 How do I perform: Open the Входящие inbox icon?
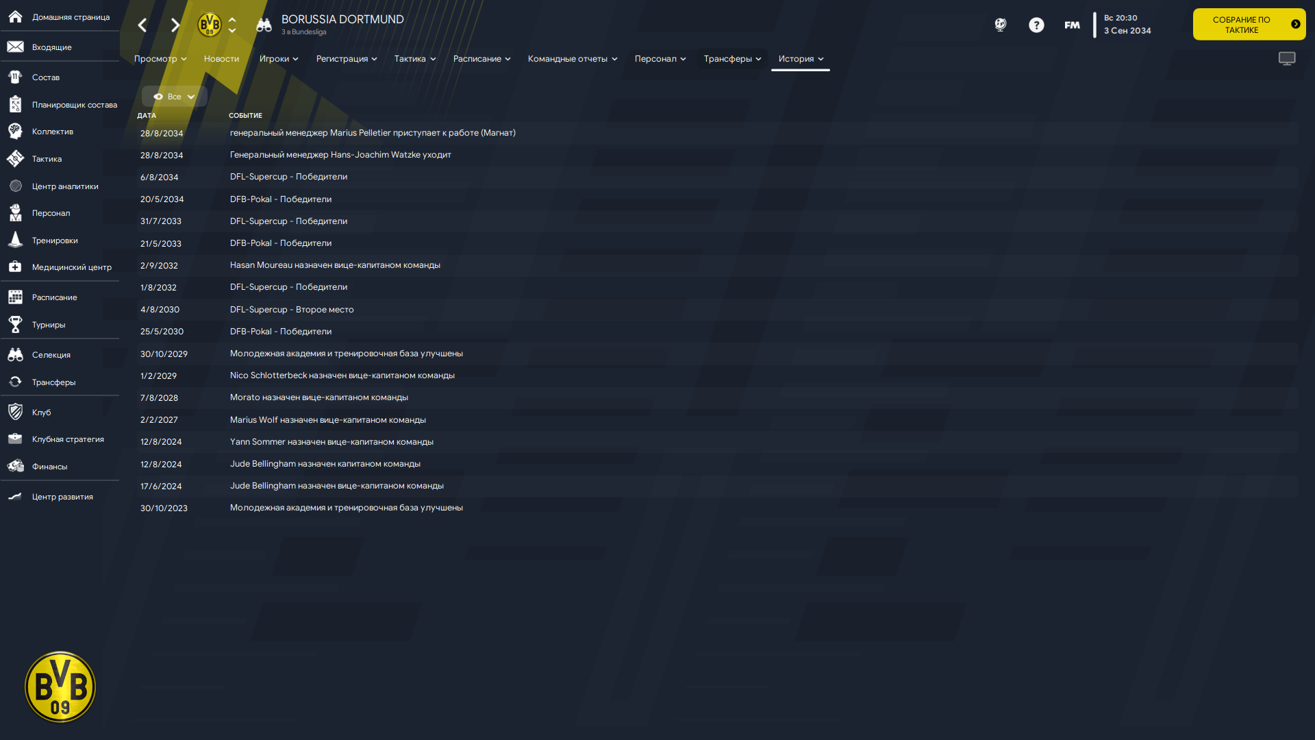tap(15, 47)
